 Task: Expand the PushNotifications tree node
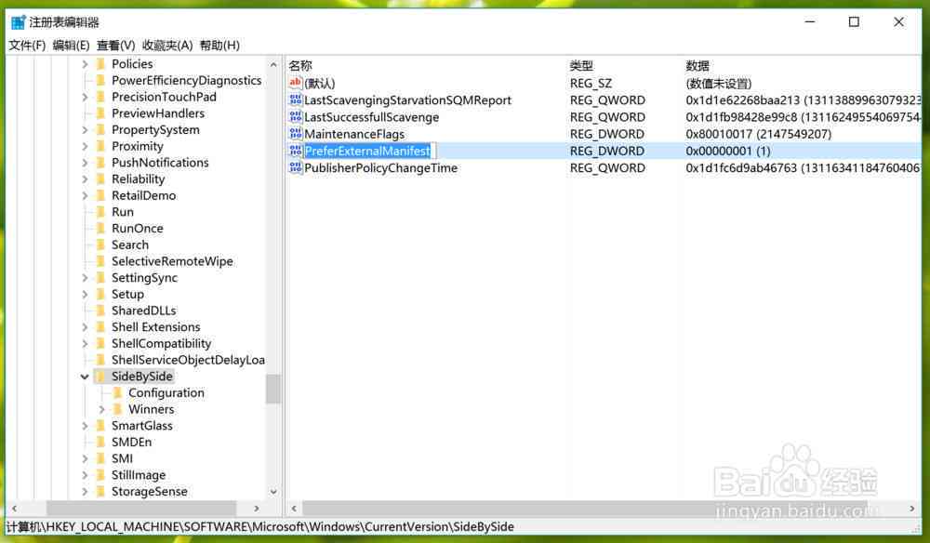pyautogui.click(x=85, y=163)
